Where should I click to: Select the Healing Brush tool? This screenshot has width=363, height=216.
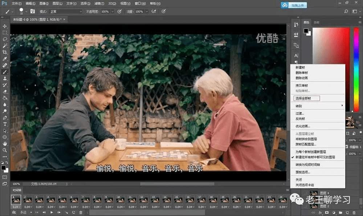pyautogui.click(x=5, y=65)
